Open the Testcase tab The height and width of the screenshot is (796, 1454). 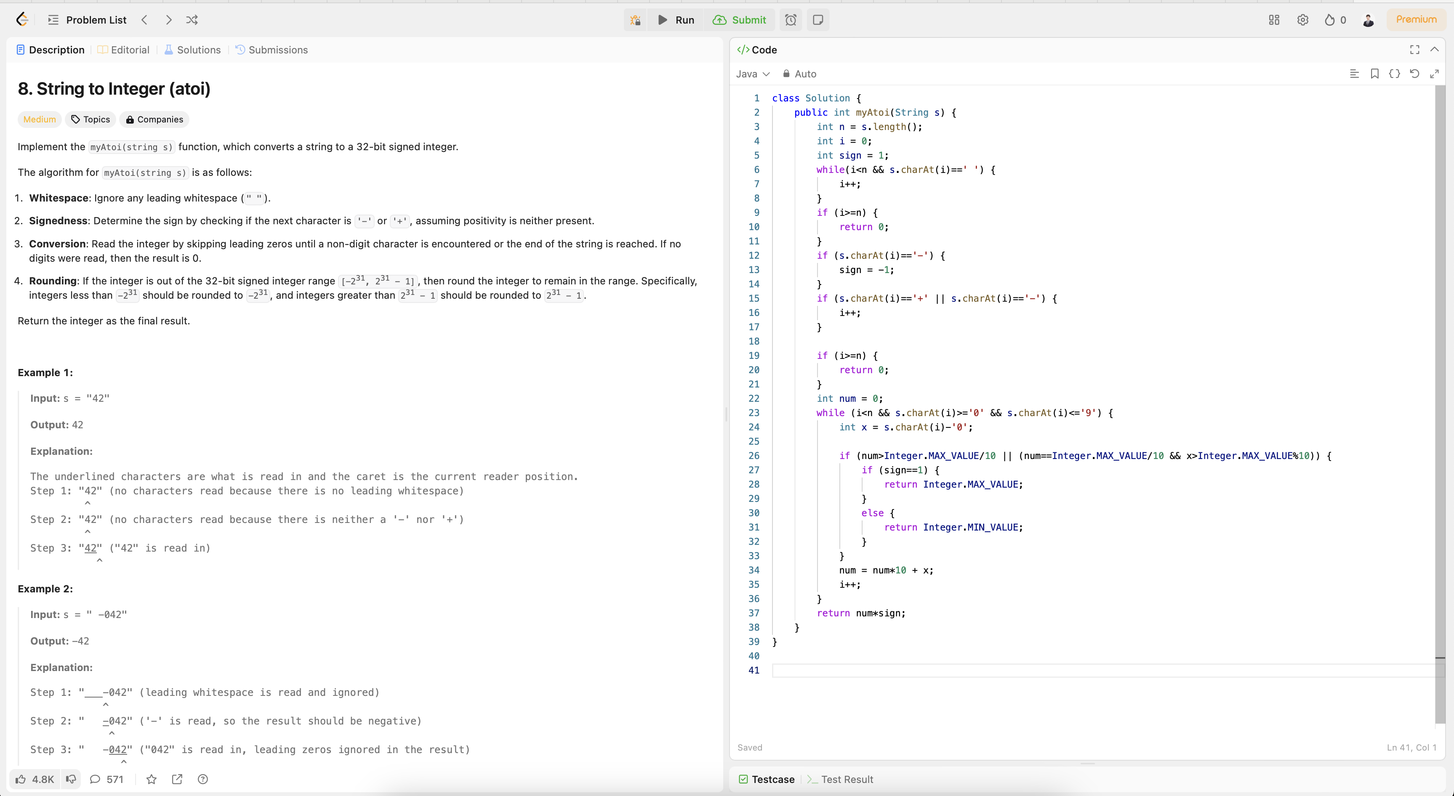pos(767,779)
